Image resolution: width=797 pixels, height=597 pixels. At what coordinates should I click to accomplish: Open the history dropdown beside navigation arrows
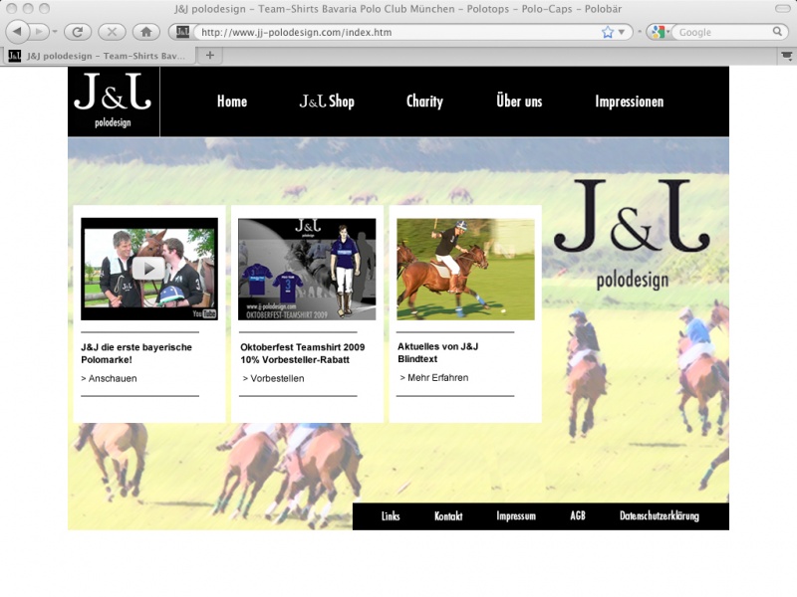[x=54, y=32]
